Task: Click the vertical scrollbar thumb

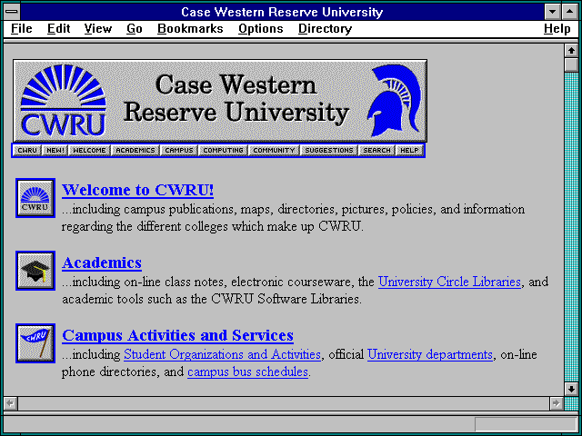Action: coord(571,64)
